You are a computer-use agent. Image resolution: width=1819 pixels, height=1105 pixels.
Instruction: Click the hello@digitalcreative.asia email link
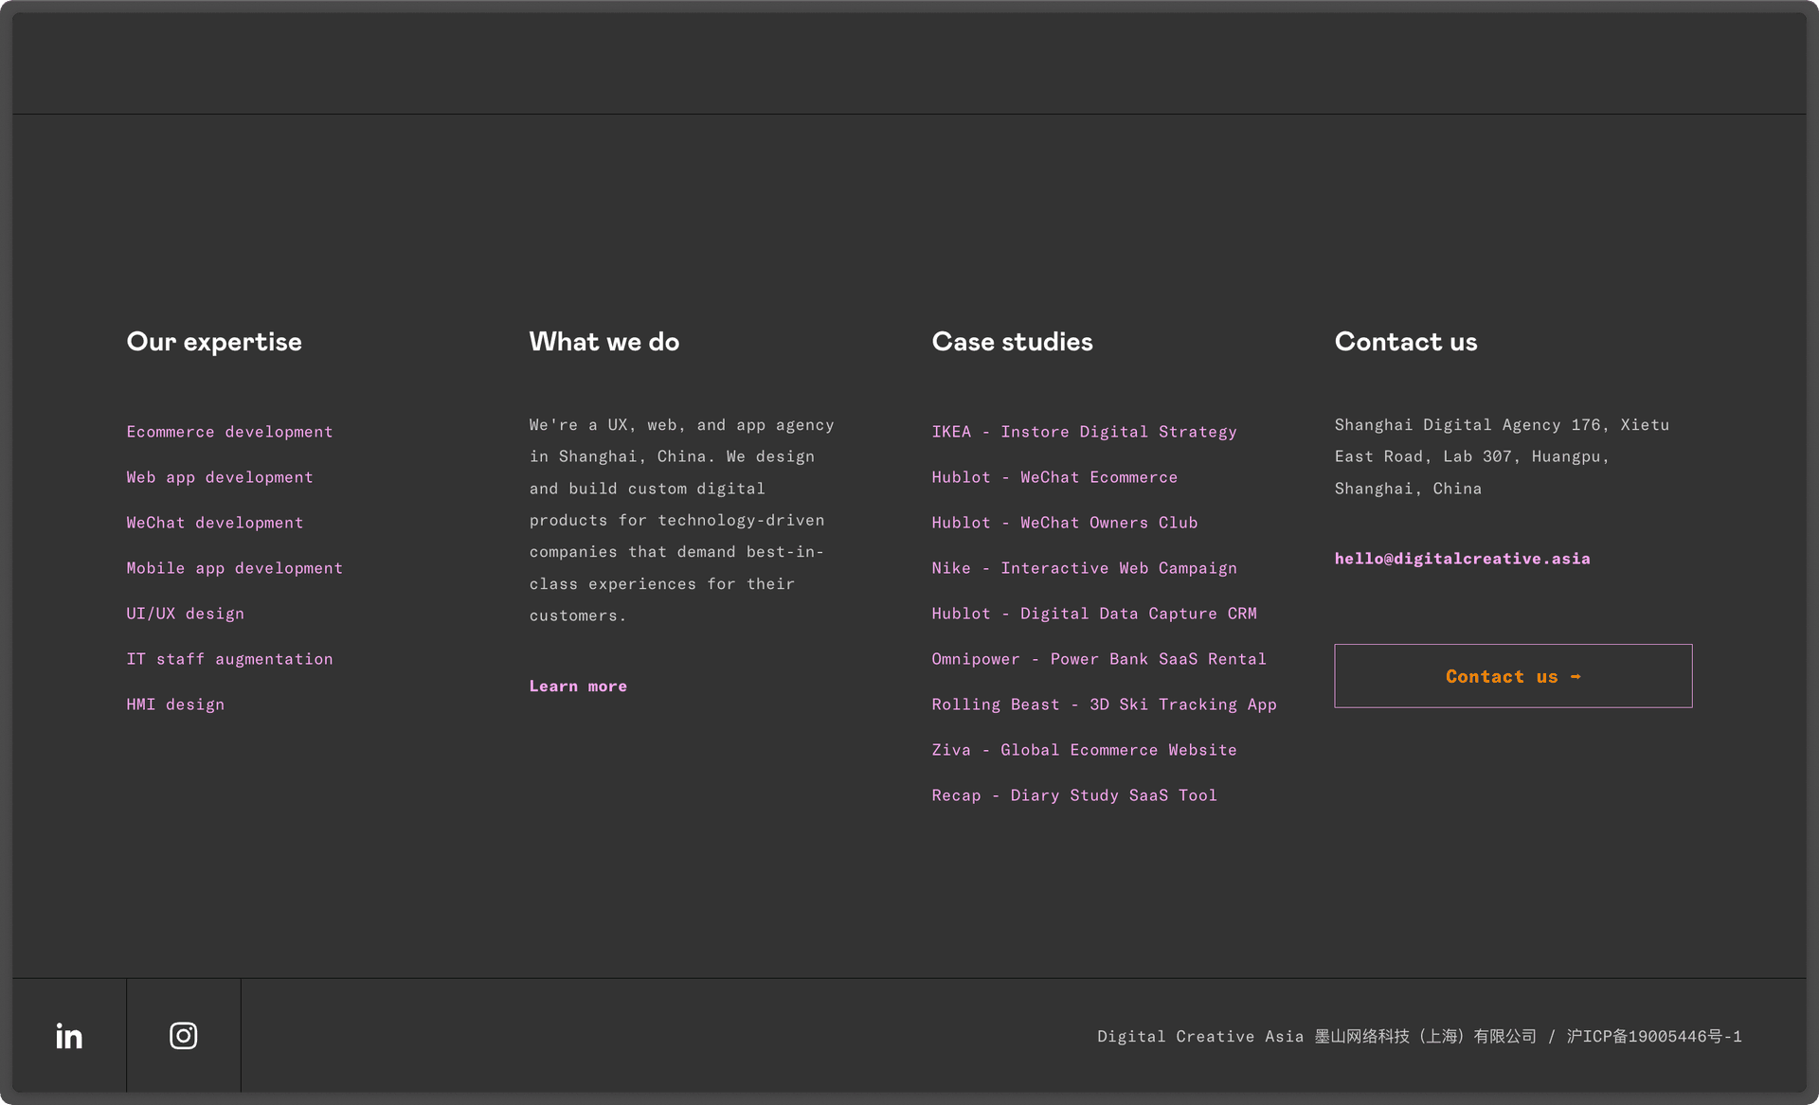click(1462, 559)
